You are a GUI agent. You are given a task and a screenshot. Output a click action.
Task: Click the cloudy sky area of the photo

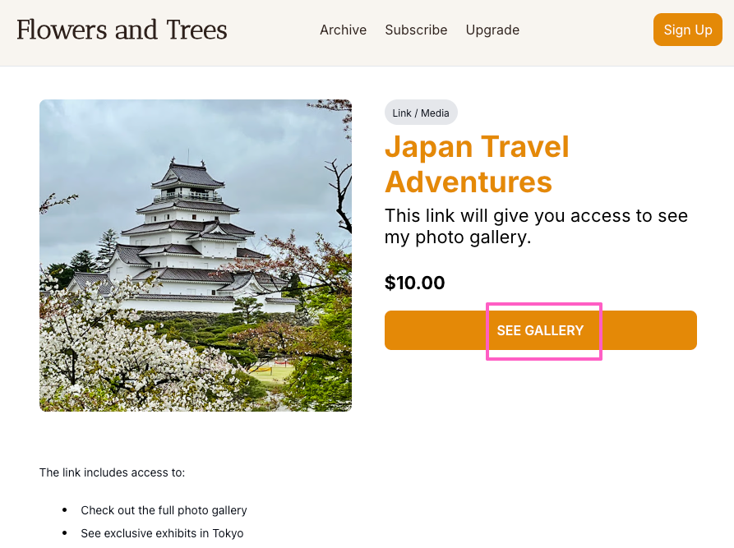click(x=271, y=140)
